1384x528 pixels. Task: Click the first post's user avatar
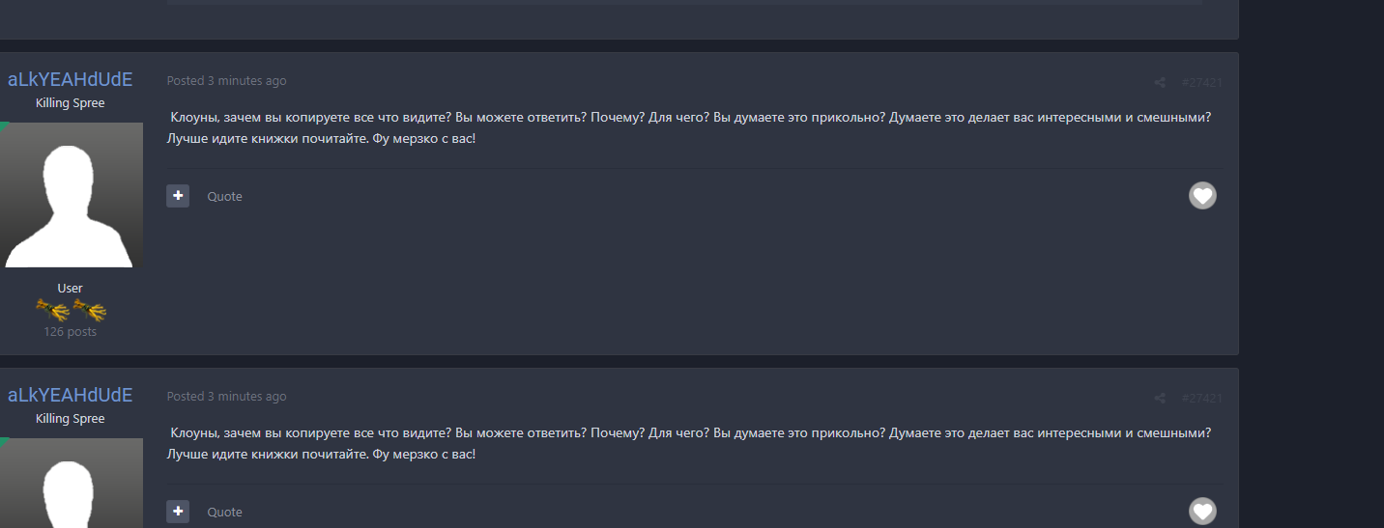(70, 195)
